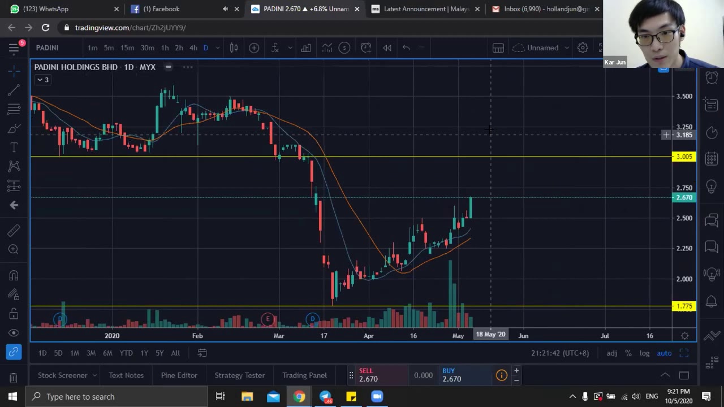Open chart settings gear icon

583,48
